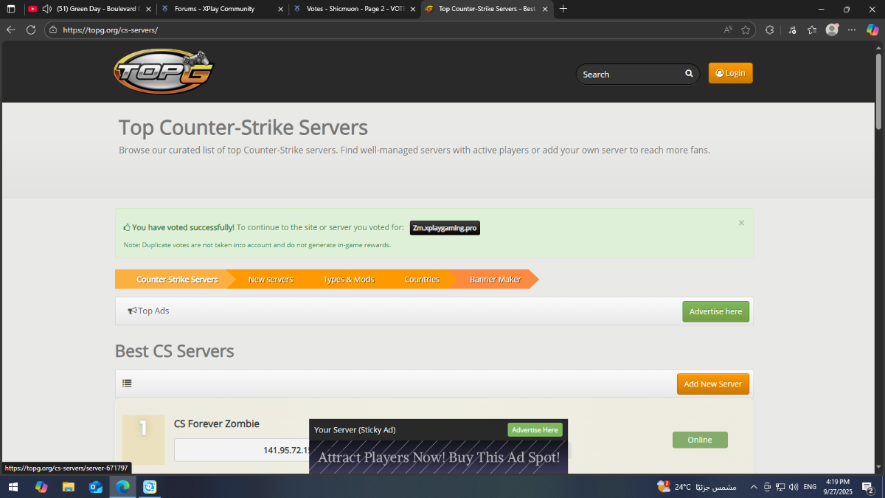Add this page to browser favorites

(746, 30)
